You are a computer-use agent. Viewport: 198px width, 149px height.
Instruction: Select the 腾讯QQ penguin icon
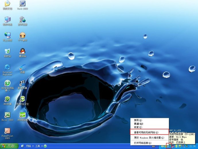tap(23, 53)
